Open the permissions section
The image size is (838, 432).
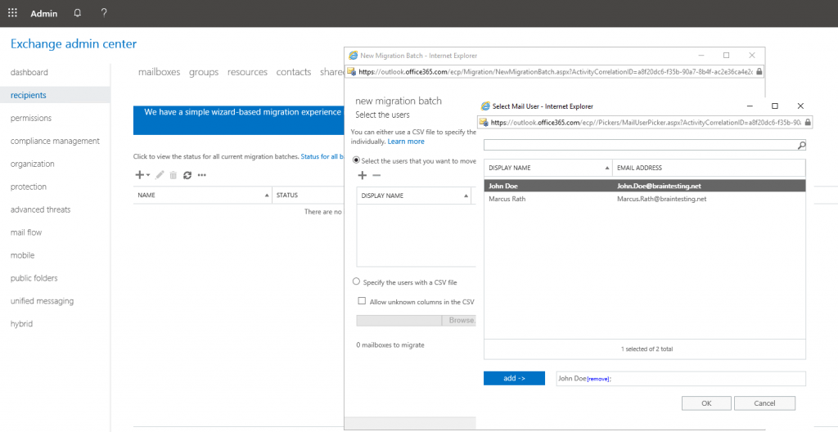point(31,118)
